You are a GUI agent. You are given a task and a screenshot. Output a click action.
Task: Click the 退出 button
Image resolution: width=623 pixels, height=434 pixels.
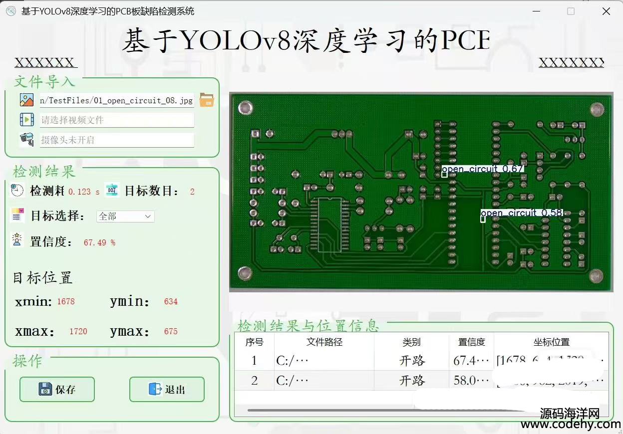click(x=167, y=389)
